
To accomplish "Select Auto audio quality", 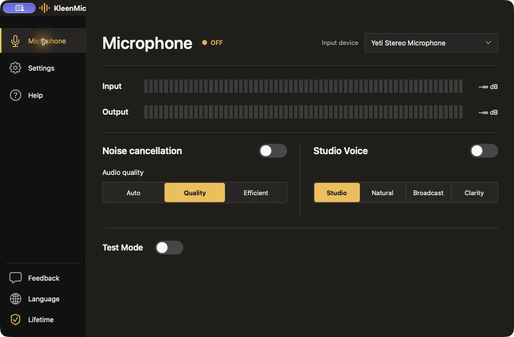I will pos(133,193).
